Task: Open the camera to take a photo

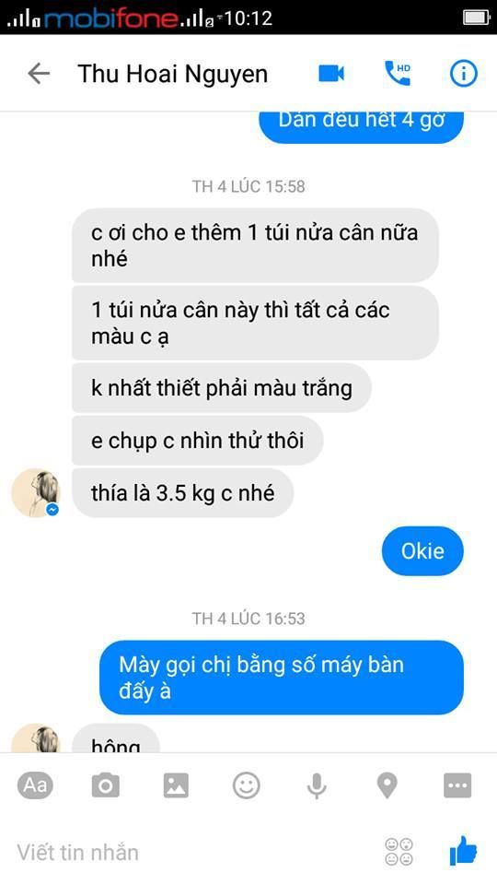Action: coord(105,785)
